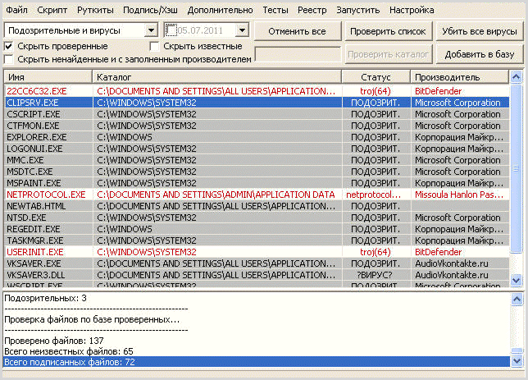
Task: Click the Отменить все button
Action: pos(296,31)
